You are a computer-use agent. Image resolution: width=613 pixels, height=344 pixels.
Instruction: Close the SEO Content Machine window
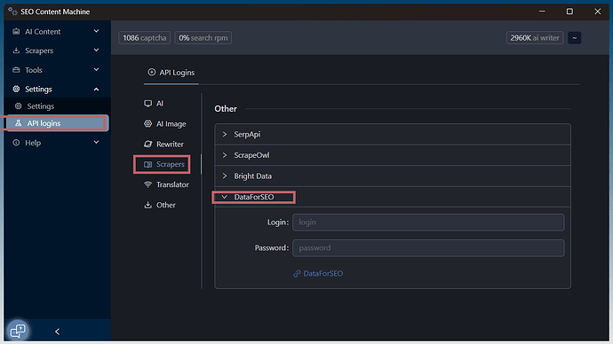597,12
